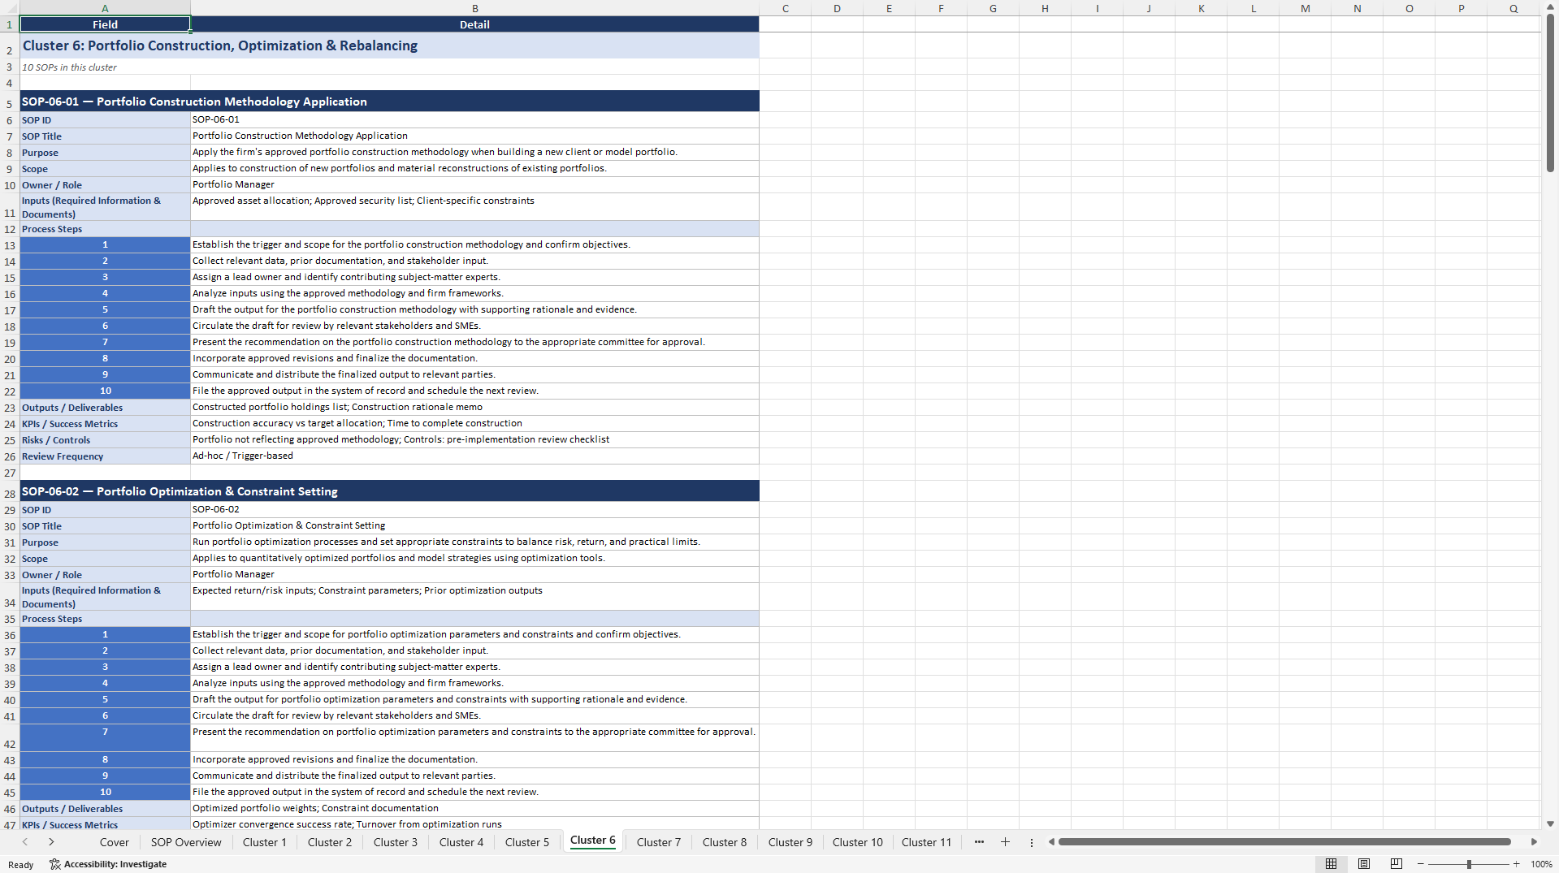Open the Cluster 2 tab
The width and height of the screenshot is (1559, 873).
click(330, 842)
